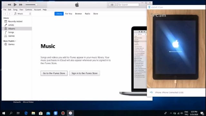Switch to the Browse tab
The height and width of the screenshot is (116, 206).
click(x=79, y=14)
